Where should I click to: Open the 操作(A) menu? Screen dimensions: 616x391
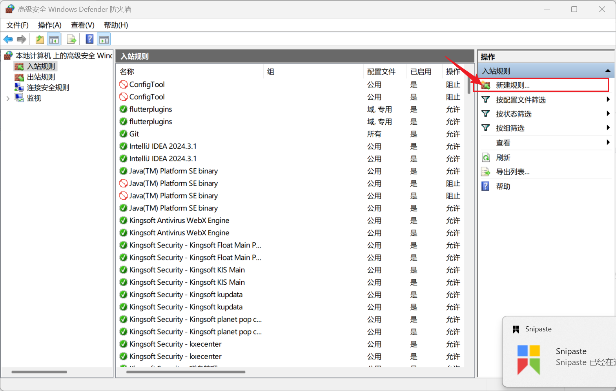[x=49, y=25]
